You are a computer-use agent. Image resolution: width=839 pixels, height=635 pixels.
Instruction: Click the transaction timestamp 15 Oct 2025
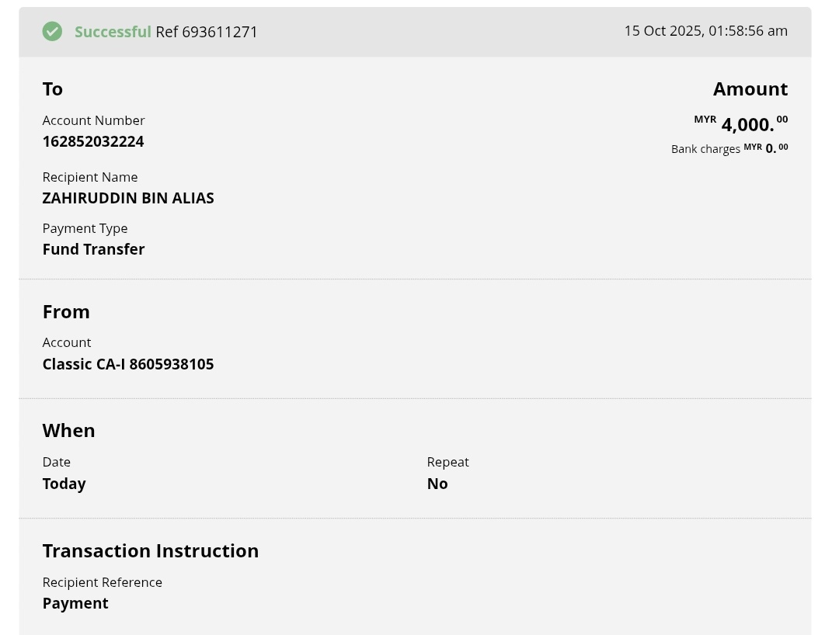pos(705,31)
